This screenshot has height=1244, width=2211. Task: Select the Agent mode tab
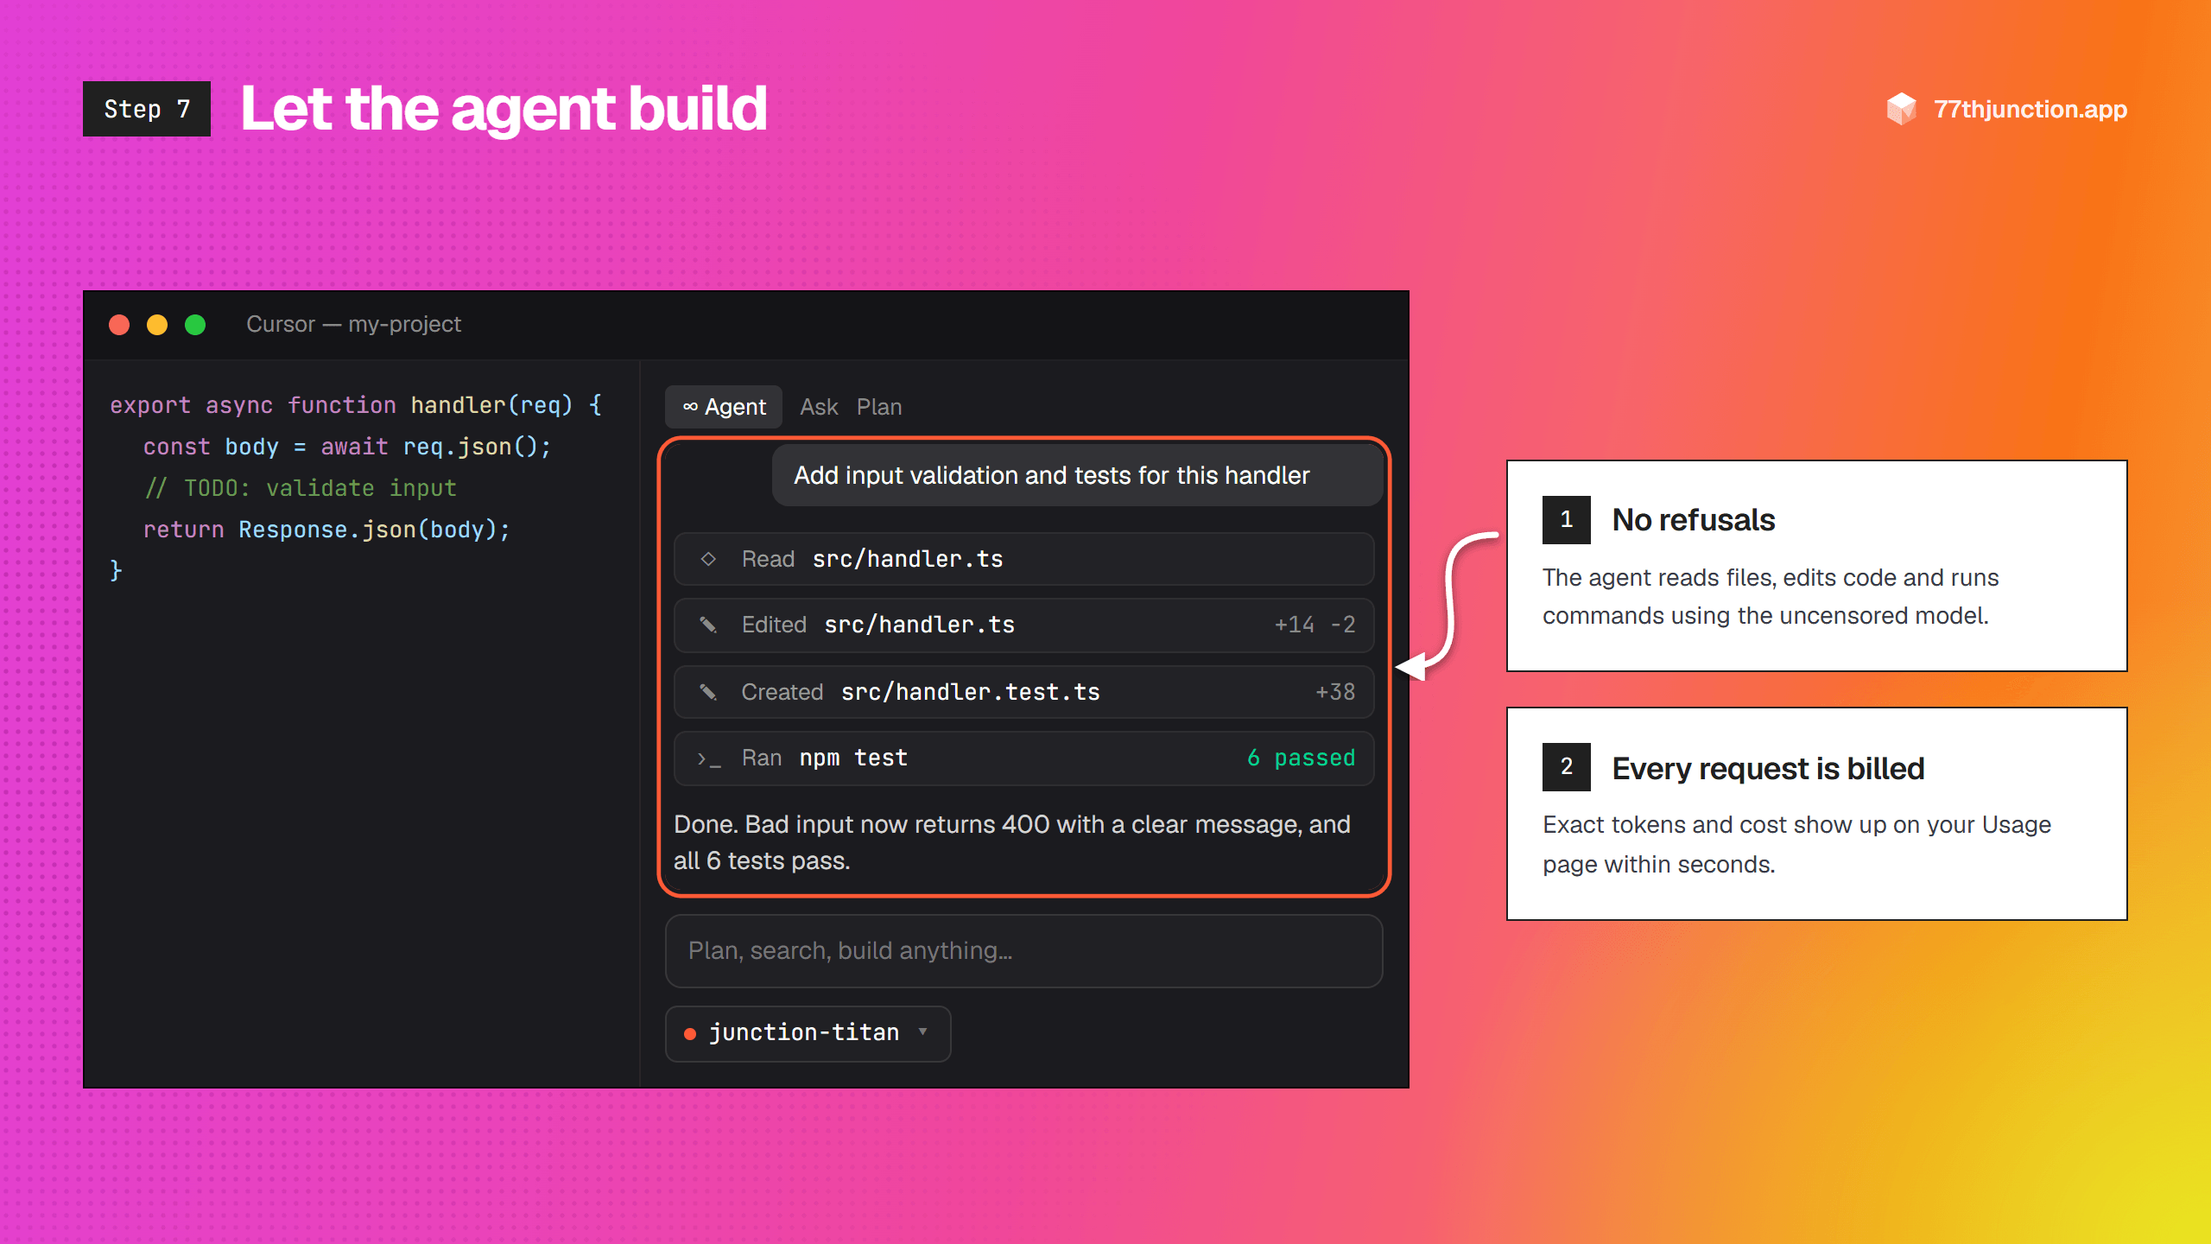tap(724, 407)
